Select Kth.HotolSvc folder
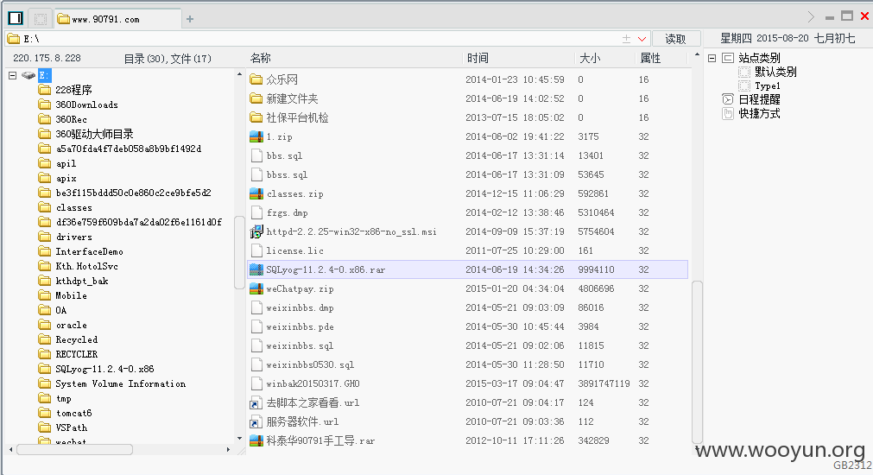The width and height of the screenshot is (873, 475). [x=87, y=266]
